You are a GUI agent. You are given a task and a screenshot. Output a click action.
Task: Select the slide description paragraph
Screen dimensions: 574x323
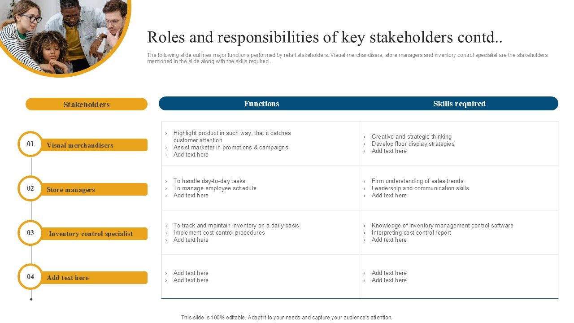click(x=347, y=58)
